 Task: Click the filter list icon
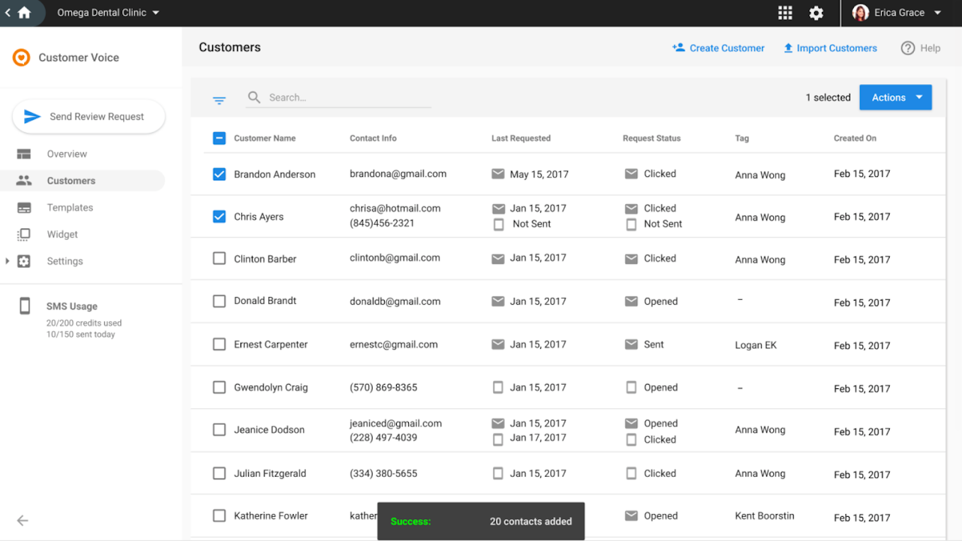click(x=219, y=100)
